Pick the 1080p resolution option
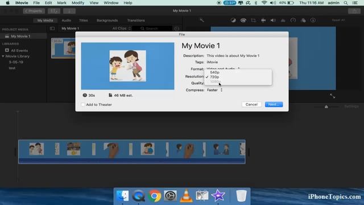Screen dimensions: 364x205 click(x=215, y=81)
